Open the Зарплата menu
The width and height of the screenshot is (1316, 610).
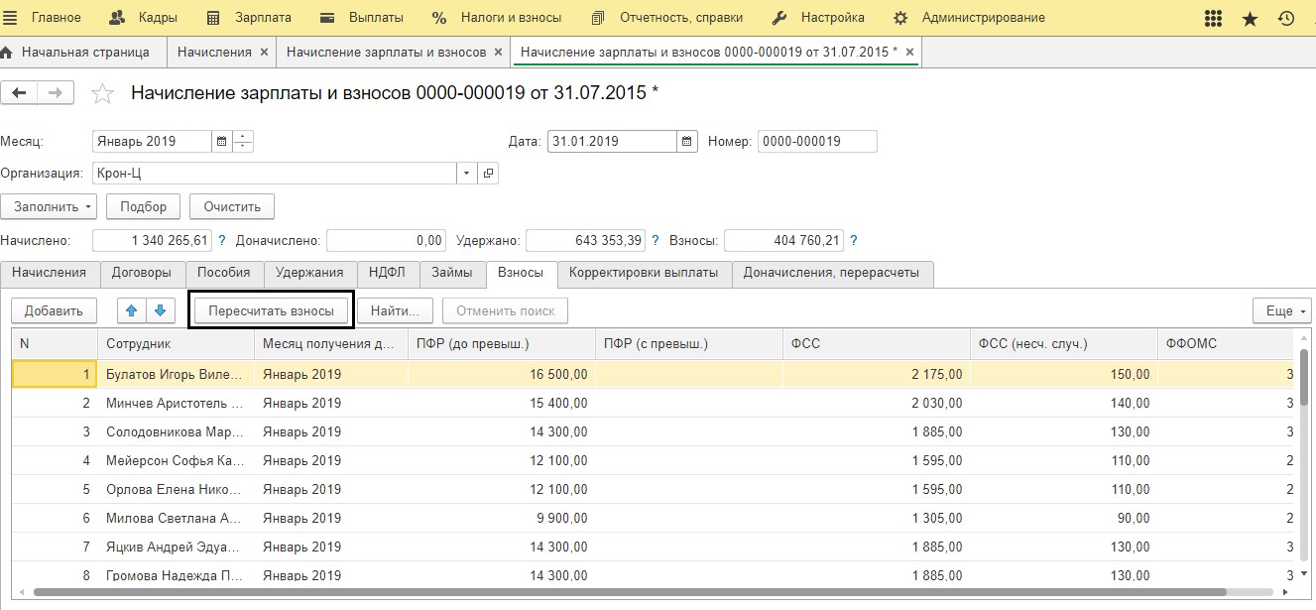click(x=253, y=18)
